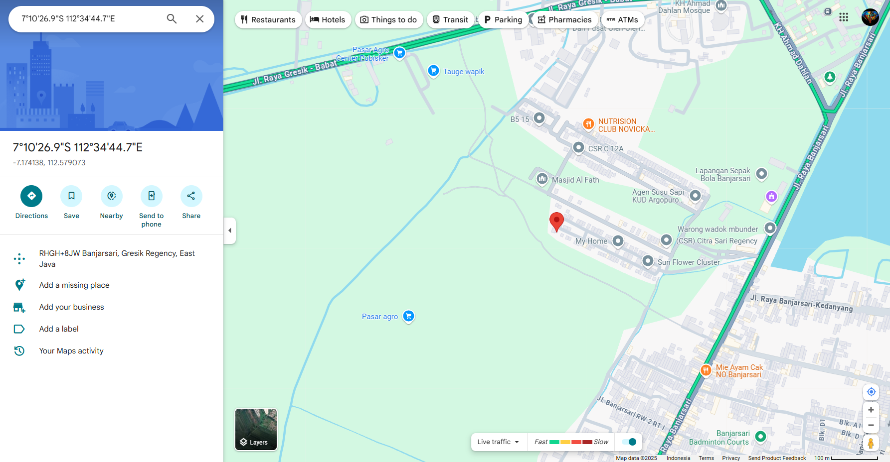Collapse the side panel arrow
Image resolution: width=890 pixels, height=462 pixels.
[x=230, y=231]
